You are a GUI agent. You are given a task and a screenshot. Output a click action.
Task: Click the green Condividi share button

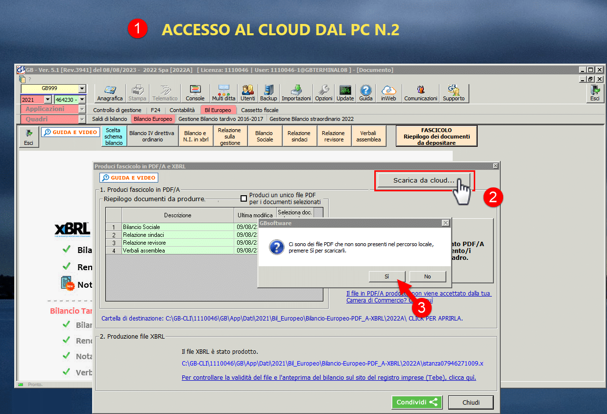coord(417,402)
